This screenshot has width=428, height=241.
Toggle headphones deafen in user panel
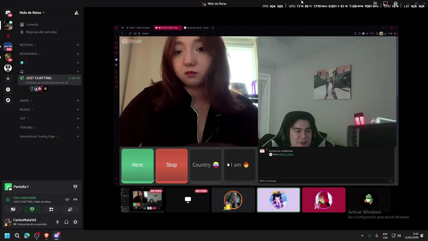[66, 222]
